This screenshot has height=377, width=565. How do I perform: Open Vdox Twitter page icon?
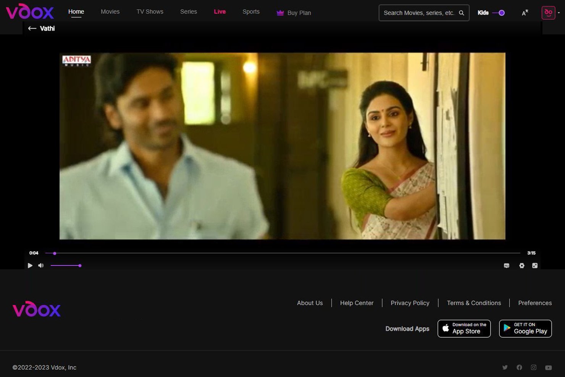pyautogui.click(x=505, y=367)
